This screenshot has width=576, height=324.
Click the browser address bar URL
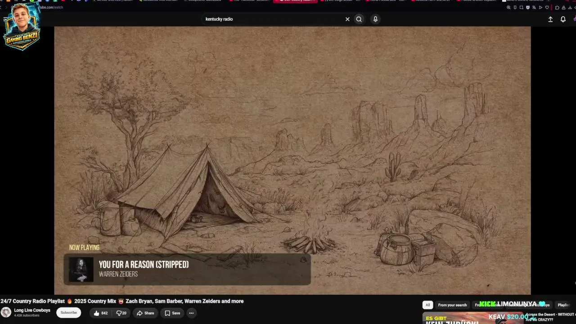[50, 8]
